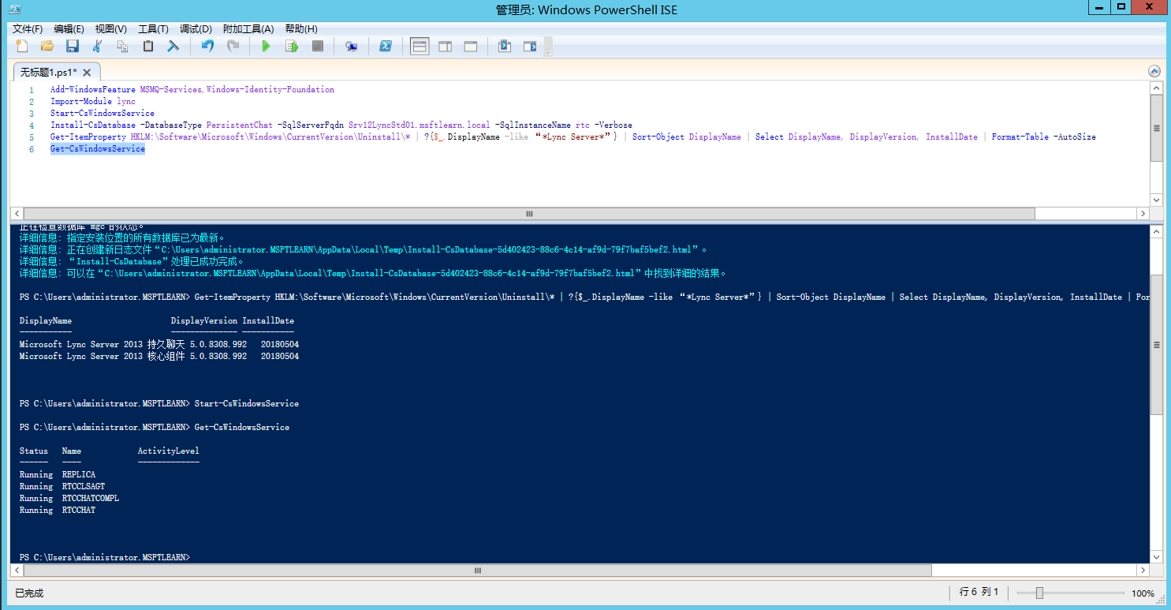Open the 视图(V) menu
Image resolution: width=1171 pixels, height=610 pixels.
pos(111,29)
